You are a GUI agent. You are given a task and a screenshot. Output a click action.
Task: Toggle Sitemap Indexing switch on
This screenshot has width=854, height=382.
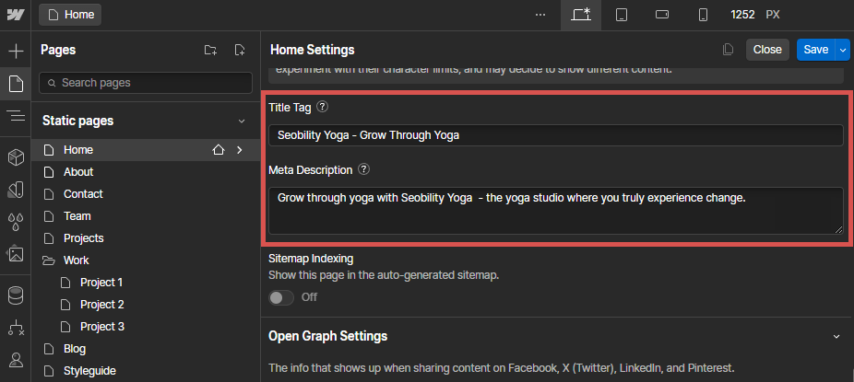(281, 297)
